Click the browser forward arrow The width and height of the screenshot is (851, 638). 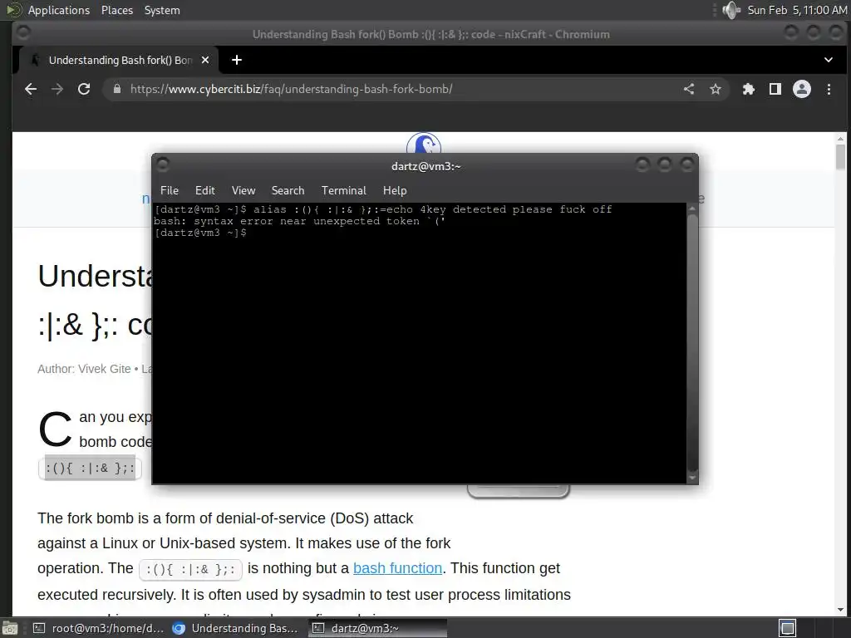point(57,89)
